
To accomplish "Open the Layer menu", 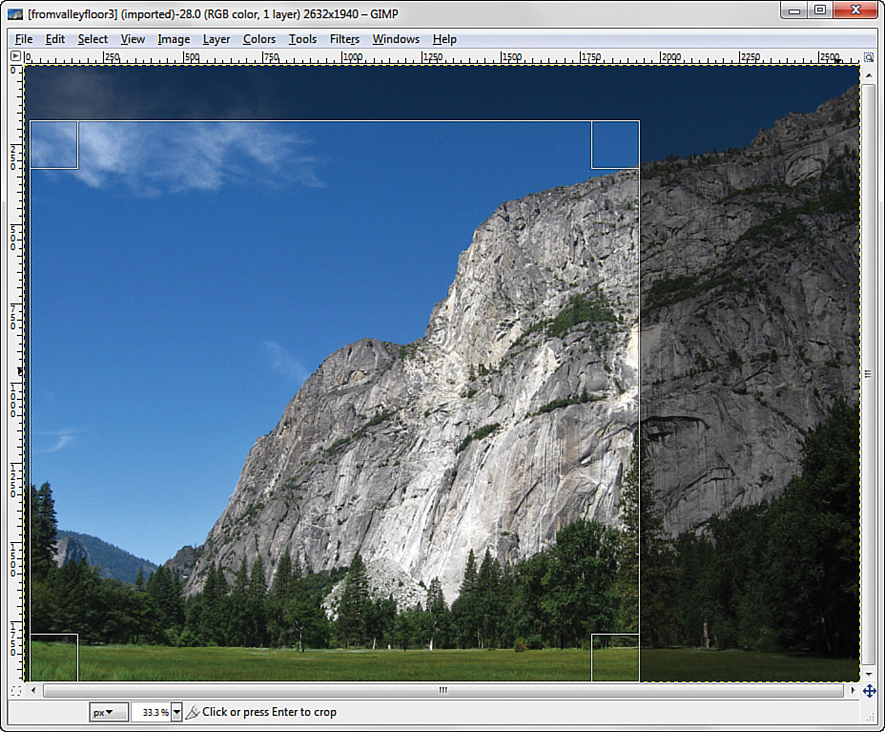I will coord(216,39).
